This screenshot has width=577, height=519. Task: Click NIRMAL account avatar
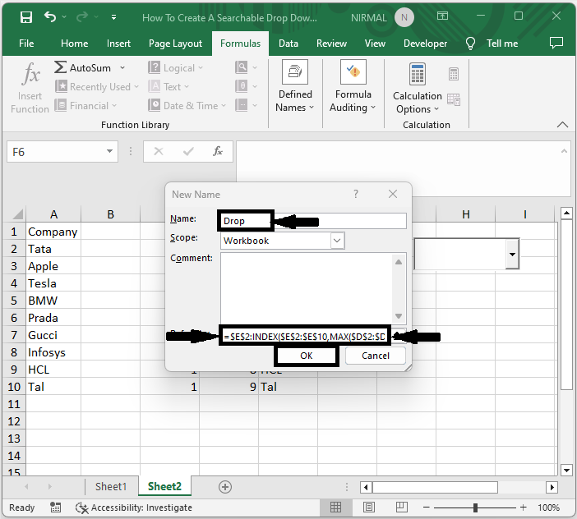point(404,17)
